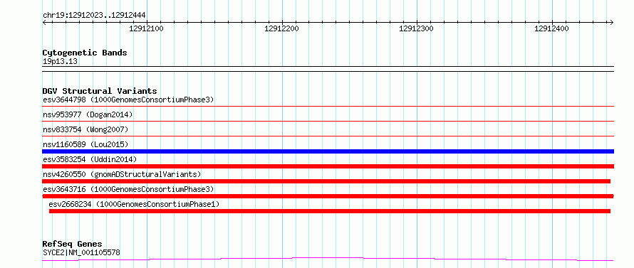Click the thick red bar under esv3583254
This screenshot has width=634, height=268.
pyautogui.click(x=328, y=166)
